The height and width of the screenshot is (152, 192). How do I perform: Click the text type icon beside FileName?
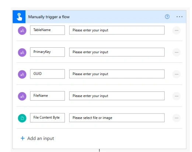[22, 96]
